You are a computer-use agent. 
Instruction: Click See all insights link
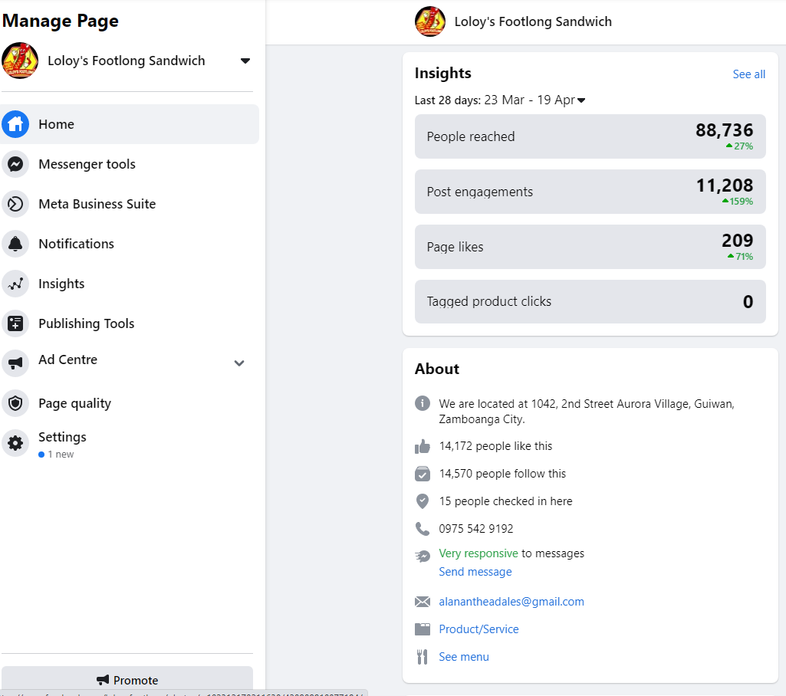coord(748,74)
